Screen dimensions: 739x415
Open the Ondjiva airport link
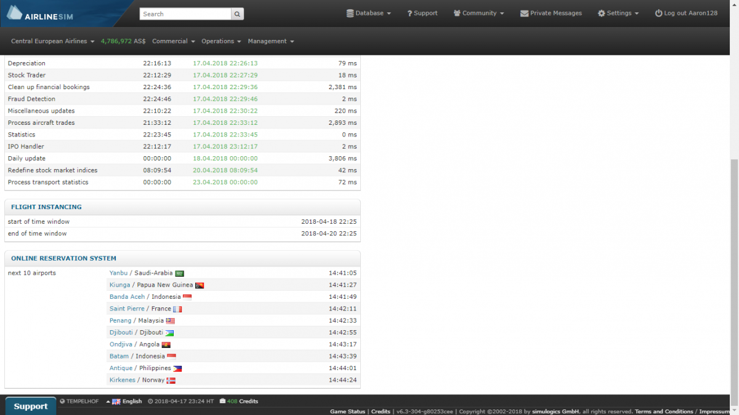pos(121,344)
